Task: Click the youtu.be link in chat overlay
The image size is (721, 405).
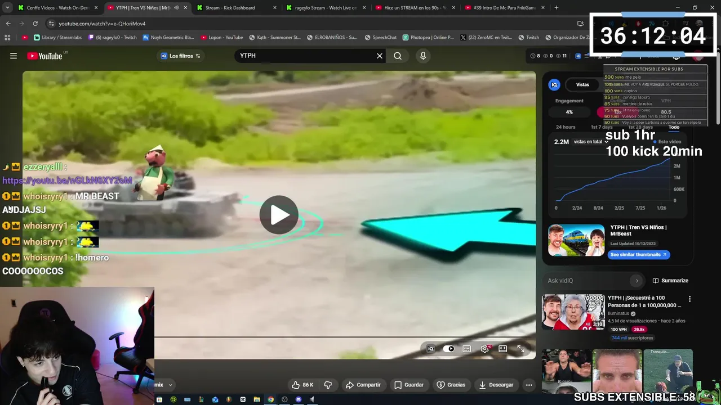Action: tap(67, 181)
